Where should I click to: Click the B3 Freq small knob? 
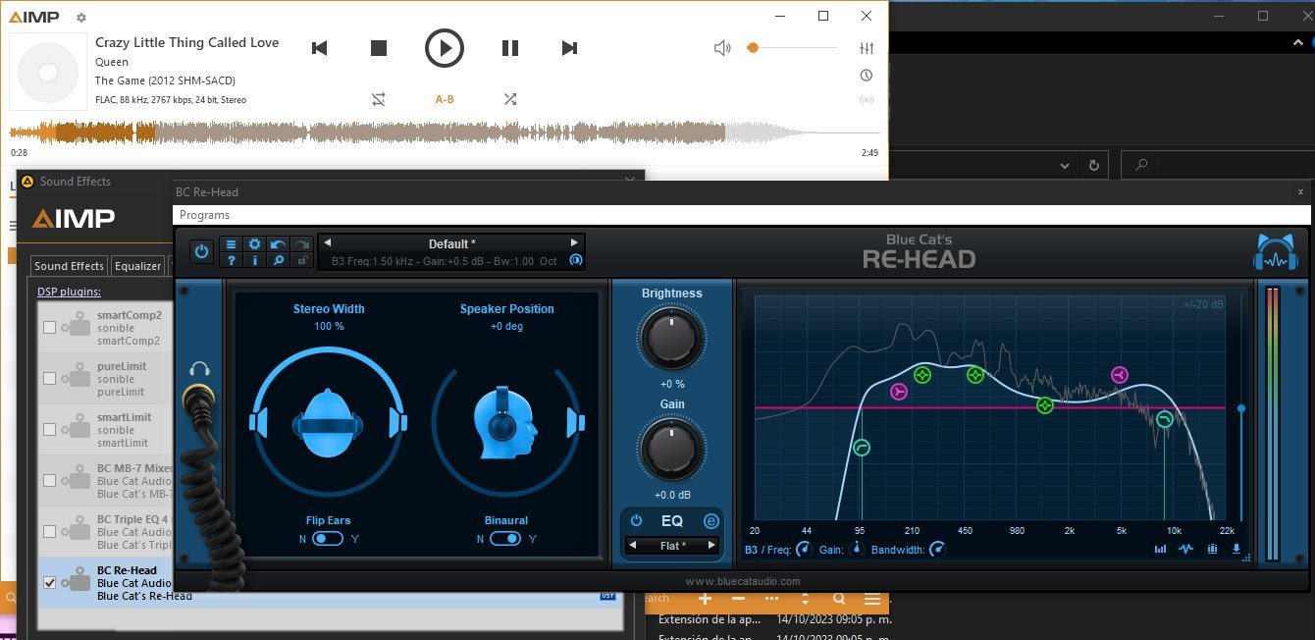click(x=804, y=550)
